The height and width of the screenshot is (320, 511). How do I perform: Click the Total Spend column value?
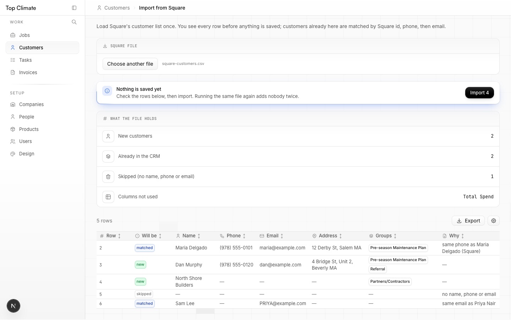click(x=478, y=197)
